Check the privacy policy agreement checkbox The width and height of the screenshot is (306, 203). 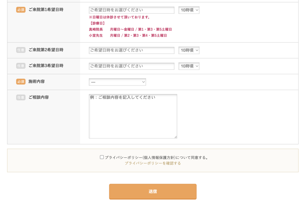(x=102, y=157)
